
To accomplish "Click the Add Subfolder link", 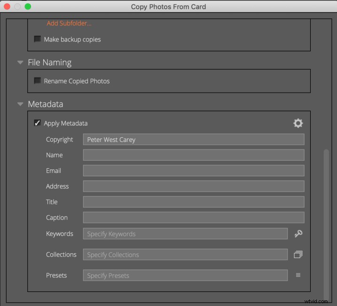I will click(x=69, y=23).
